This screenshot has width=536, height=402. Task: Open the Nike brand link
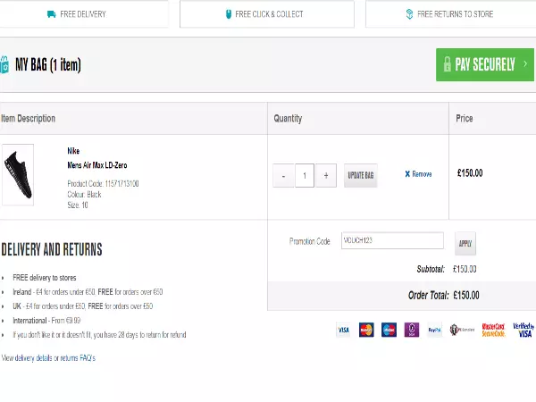tap(73, 151)
